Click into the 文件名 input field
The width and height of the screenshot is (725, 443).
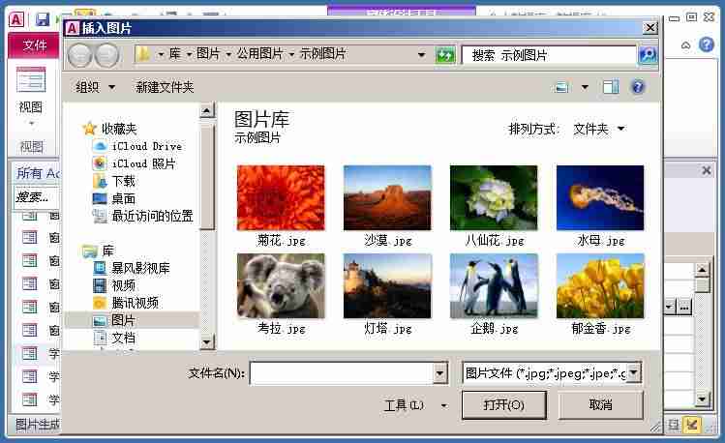(x=342, y=372)
